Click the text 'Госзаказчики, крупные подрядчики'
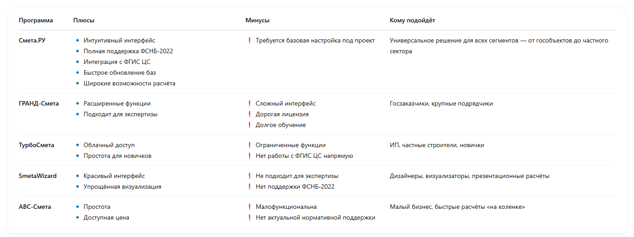This screenshot has height=237, width=634. (x=441, y=103)
